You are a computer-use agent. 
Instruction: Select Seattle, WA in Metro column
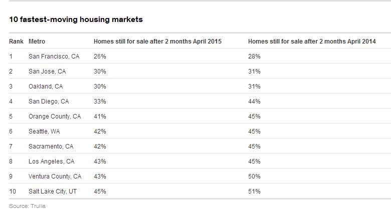[x=45, y=131]
